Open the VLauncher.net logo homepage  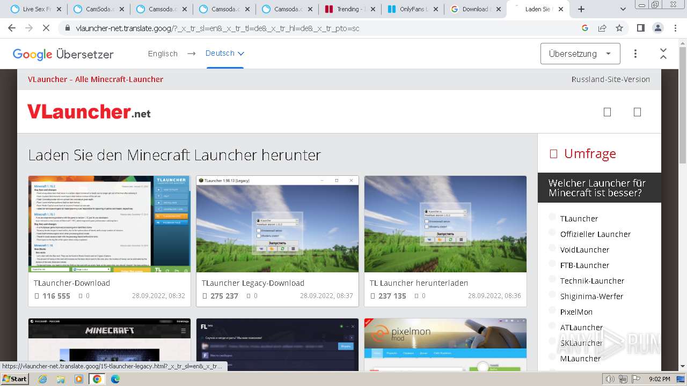pyautogui.click(x=89, y=112)
